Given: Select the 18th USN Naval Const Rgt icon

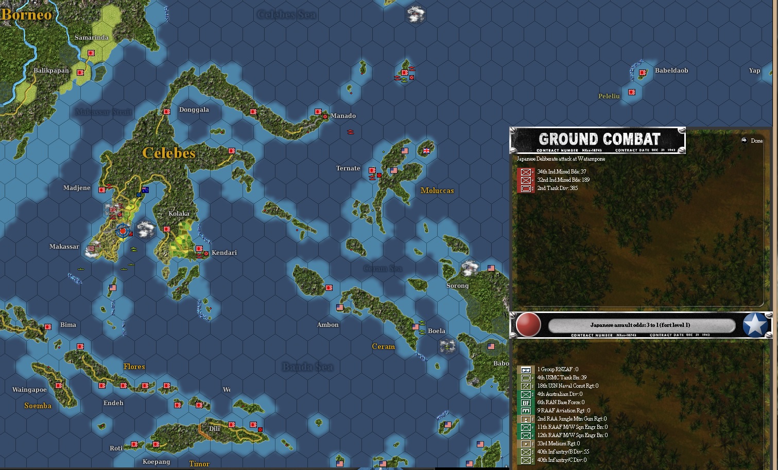Looking at the screenshot, I should pos(526,386).
